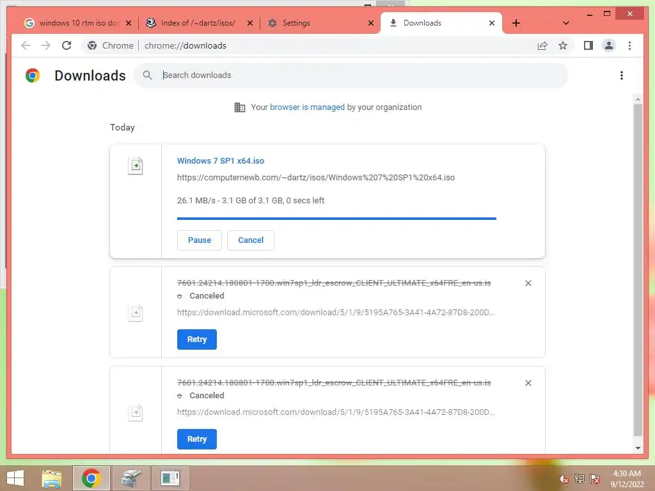Click the muted volume icon in system tray
655x491 pixels.
pos(564,479)
